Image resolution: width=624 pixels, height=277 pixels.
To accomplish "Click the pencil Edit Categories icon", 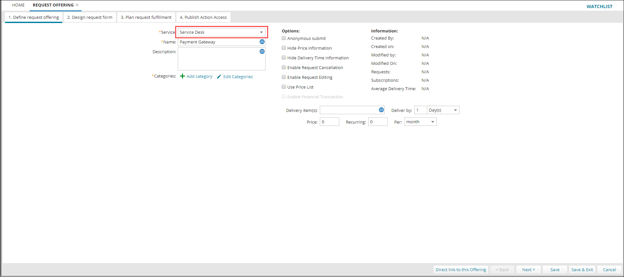I will (x=219, y=77).
